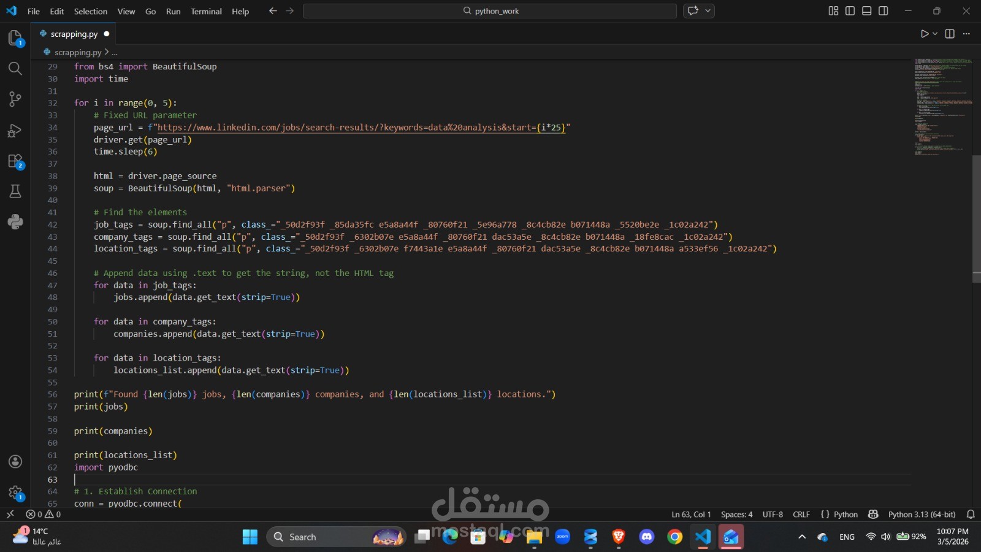This screenshot has width=981, height=552.
Task: Open the Source Control view
Action: (x=15, y=99)
